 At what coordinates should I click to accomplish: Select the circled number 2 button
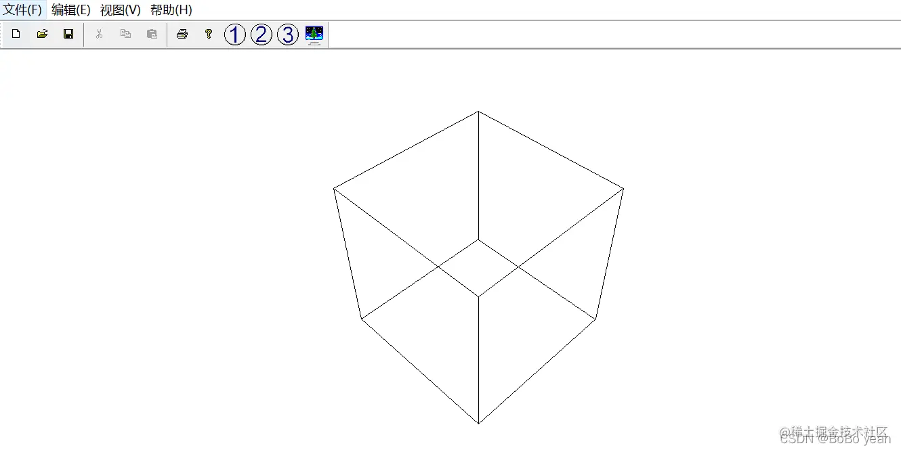tap(261, 35)
